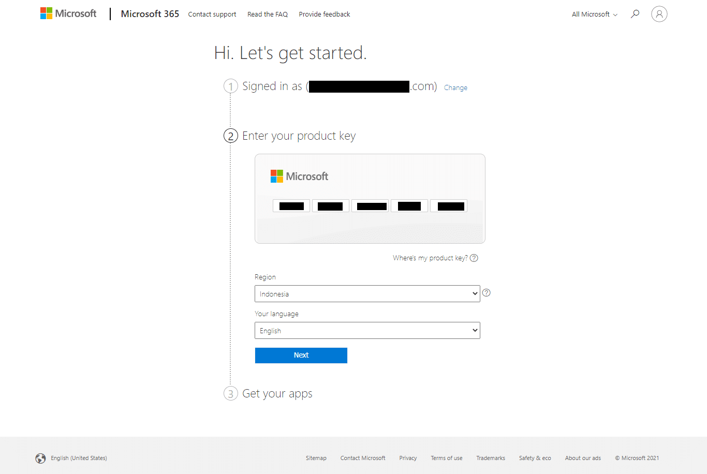Open the search magnifier icon

click(x=635, y=14)
